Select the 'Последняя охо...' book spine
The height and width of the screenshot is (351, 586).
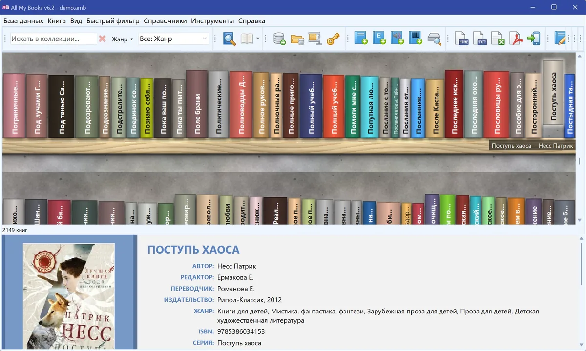pos(474,104)
